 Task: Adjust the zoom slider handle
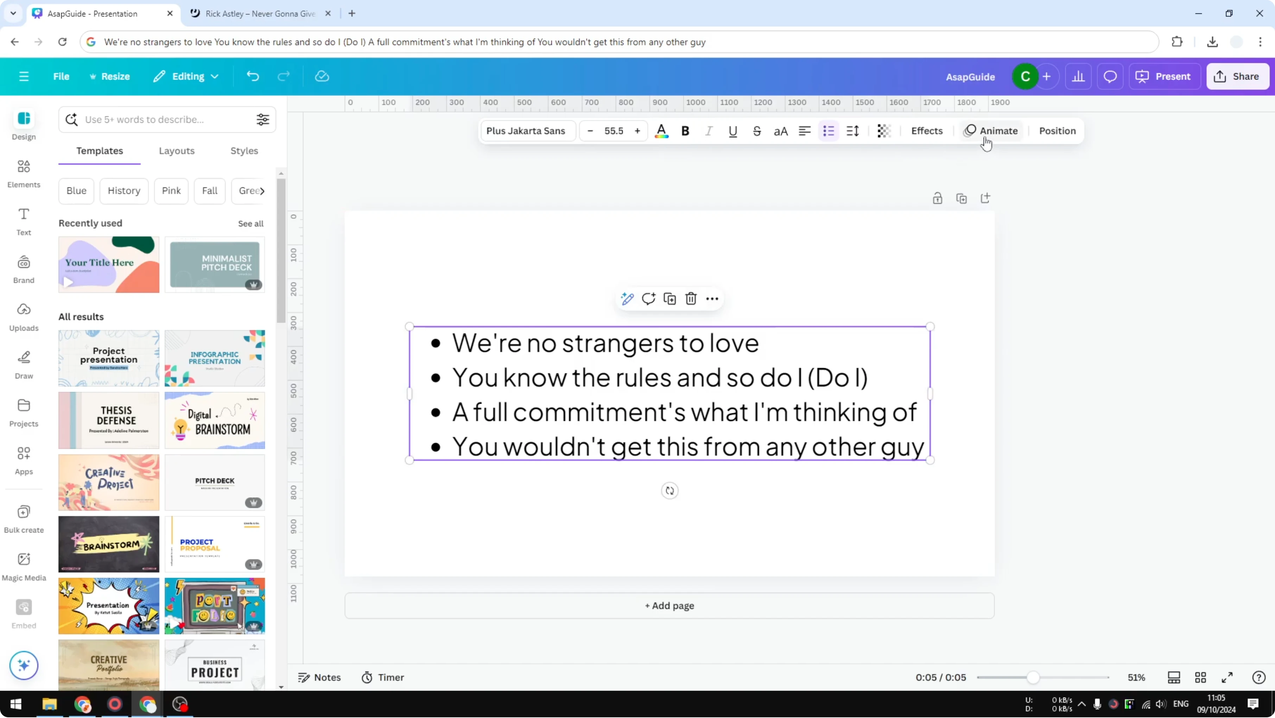(x=1033, y=678)
